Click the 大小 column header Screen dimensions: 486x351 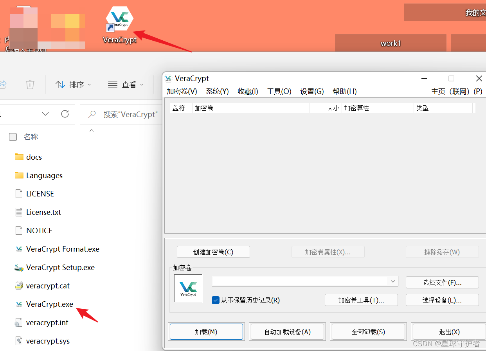pos(326,108)
